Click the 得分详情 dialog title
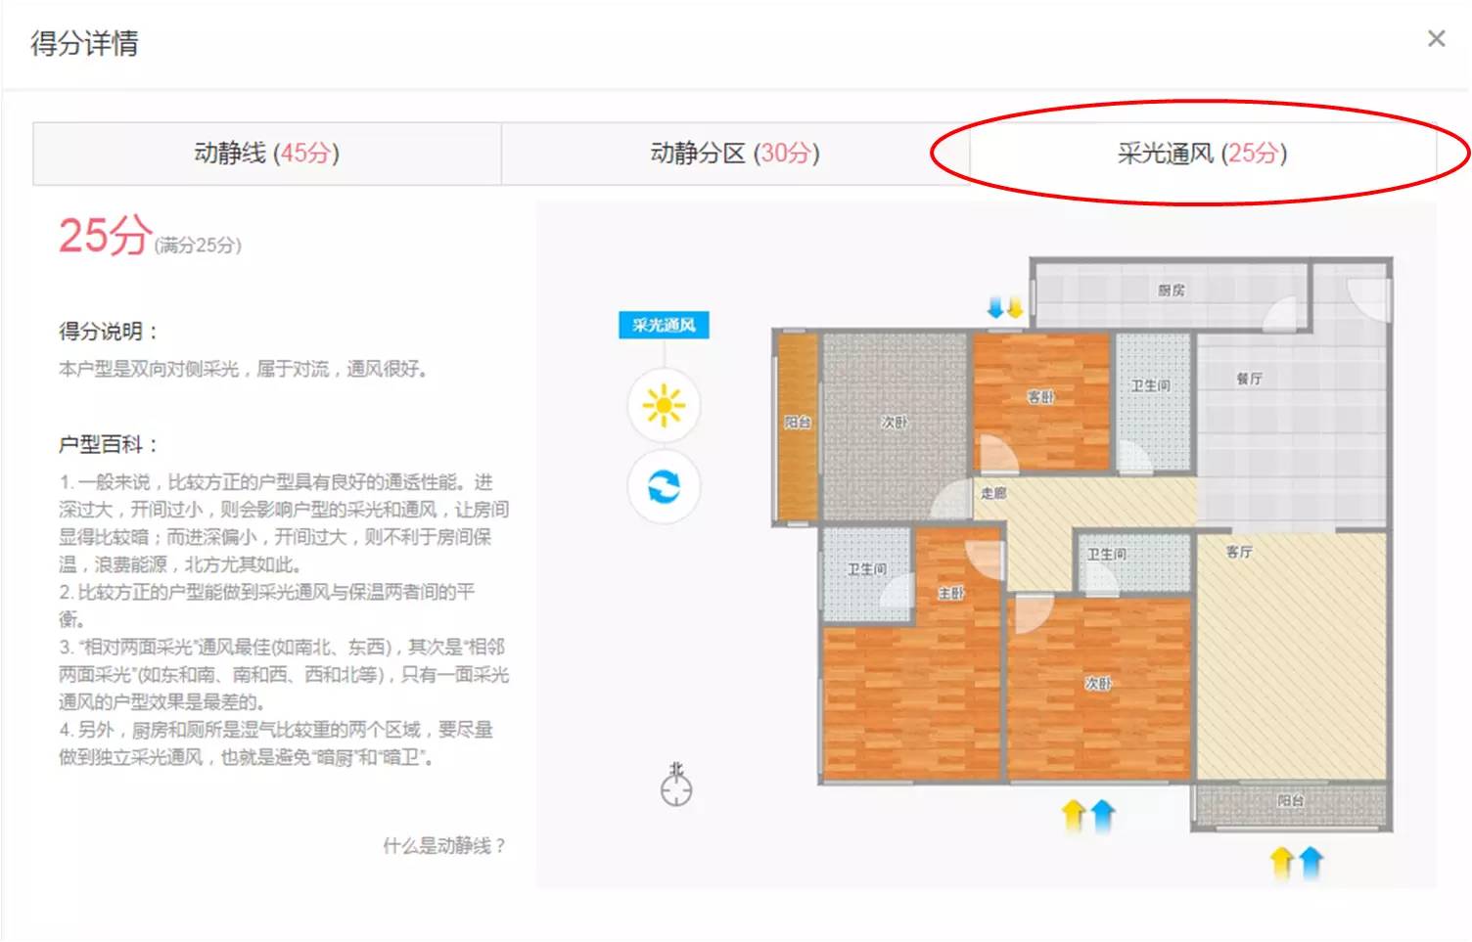 [85, 43]
